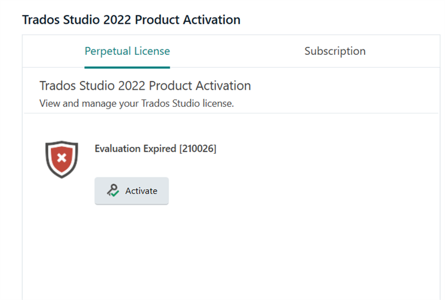Click the key icon on the Activate button
This screenshot has width=445, height=300.
(113, 190)
